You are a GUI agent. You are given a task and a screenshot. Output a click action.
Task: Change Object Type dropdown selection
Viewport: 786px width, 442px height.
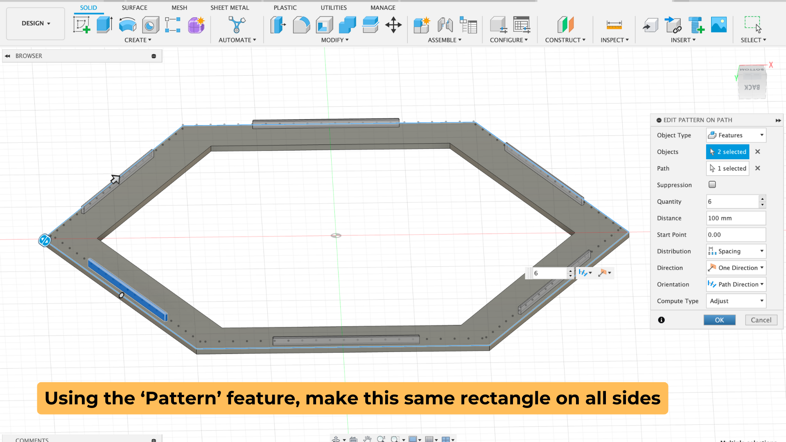[x=736, y=135]
